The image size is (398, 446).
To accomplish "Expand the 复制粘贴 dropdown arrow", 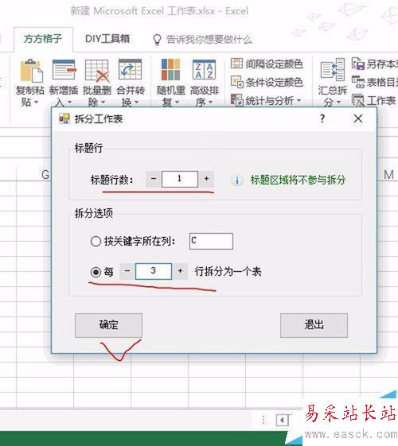I will click(36, 102).
